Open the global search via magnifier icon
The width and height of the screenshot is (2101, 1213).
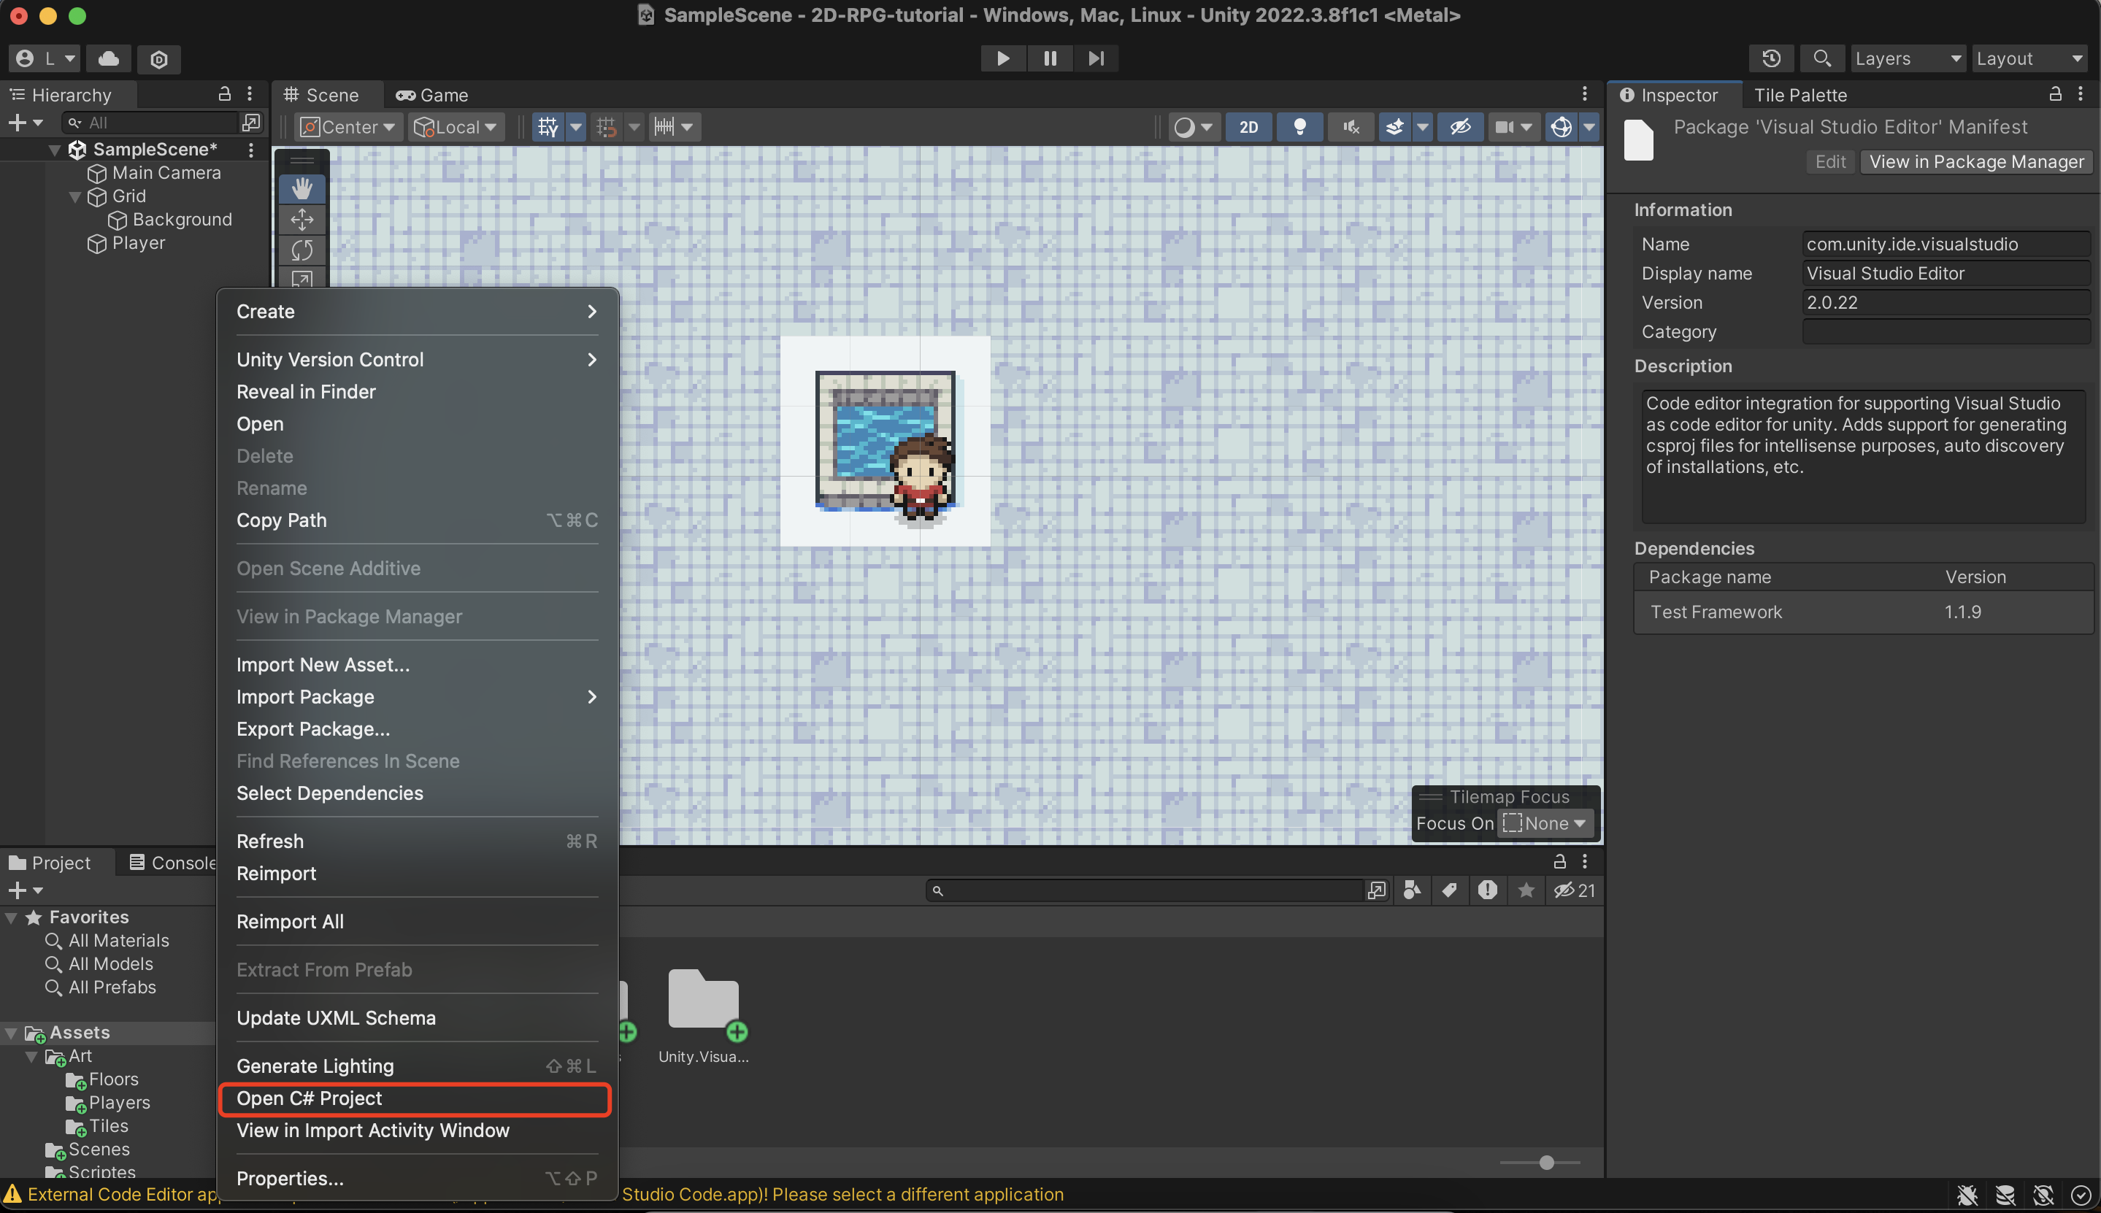coord(1822,58)
